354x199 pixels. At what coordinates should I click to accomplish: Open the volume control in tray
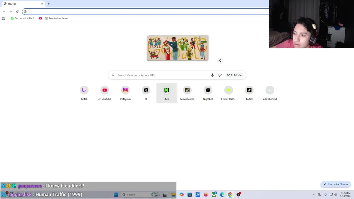(x=336, y=195)
